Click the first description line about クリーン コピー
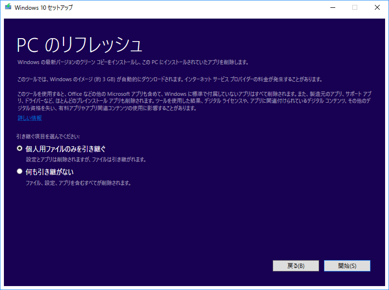 click(133, 62)
